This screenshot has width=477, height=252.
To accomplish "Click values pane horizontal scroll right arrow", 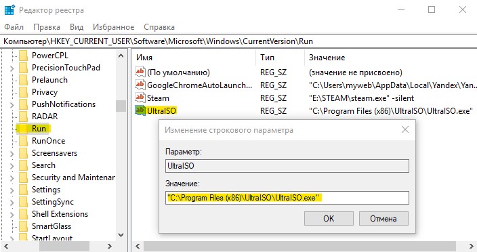I will point(471,246).
